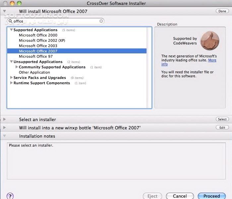Select Microsoft Office 2000 in list

[x=38, y=35]
